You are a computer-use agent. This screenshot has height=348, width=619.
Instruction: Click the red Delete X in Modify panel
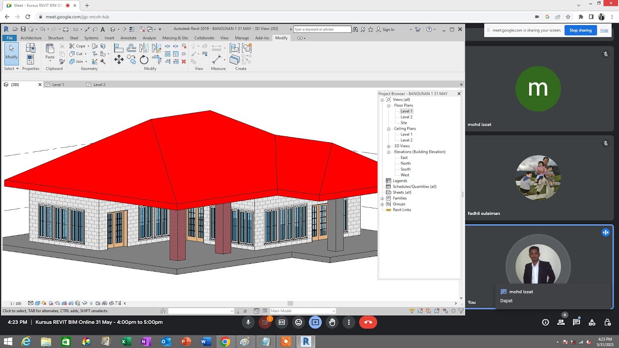(x=184, y=61)
